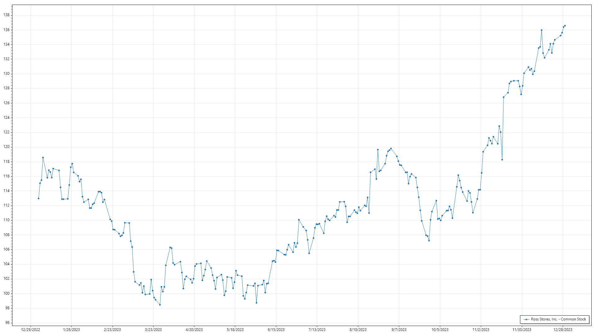Viewport: 596px width, 335px height.
Task: Click the 3/23/2023 x-axis date label
Action: click(x=153, y=330)
